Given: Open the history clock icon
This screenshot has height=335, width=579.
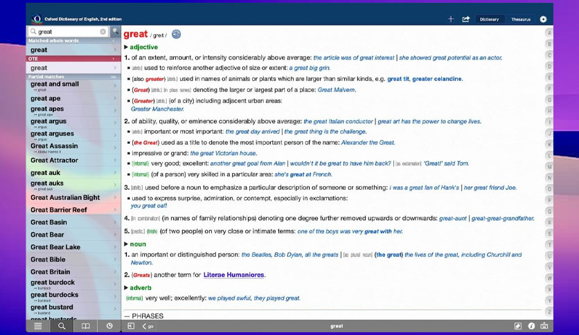Looking at the screenshot, I should pyautogui.click(x=109, y=326).
